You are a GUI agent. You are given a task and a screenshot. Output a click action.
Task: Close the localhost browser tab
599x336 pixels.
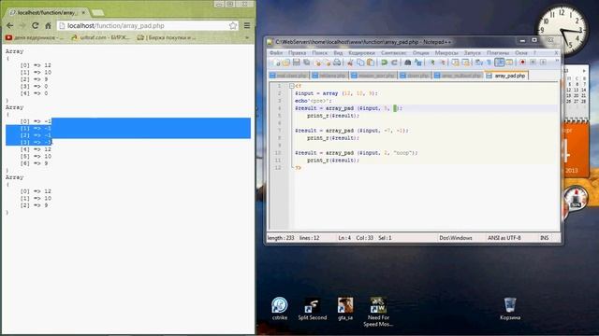click(x=83, y=12)
